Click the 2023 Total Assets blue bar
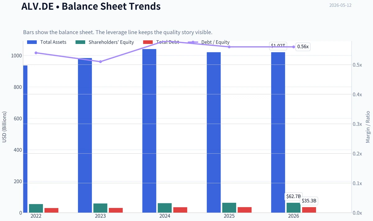This screenshot has height=221, width=373. [x=85, y=135]
